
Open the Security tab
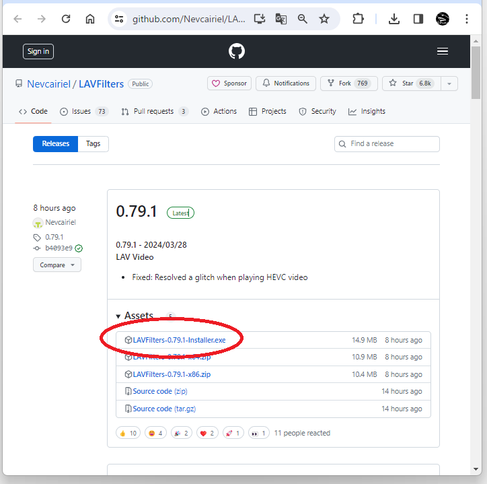click(317, 111)
